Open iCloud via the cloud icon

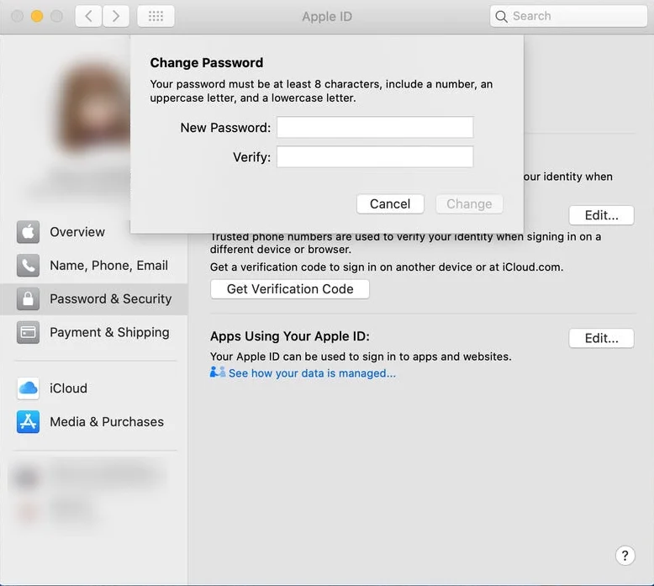[x=28, y=388]
